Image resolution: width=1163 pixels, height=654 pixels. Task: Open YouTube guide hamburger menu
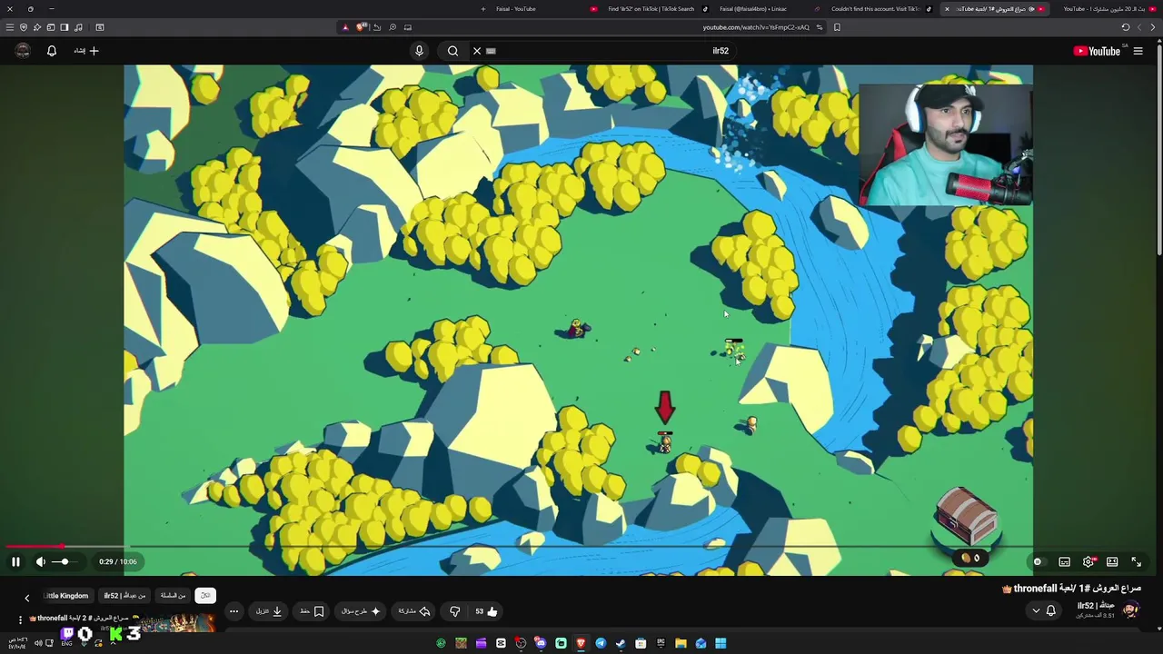[x=1138, y=51]
